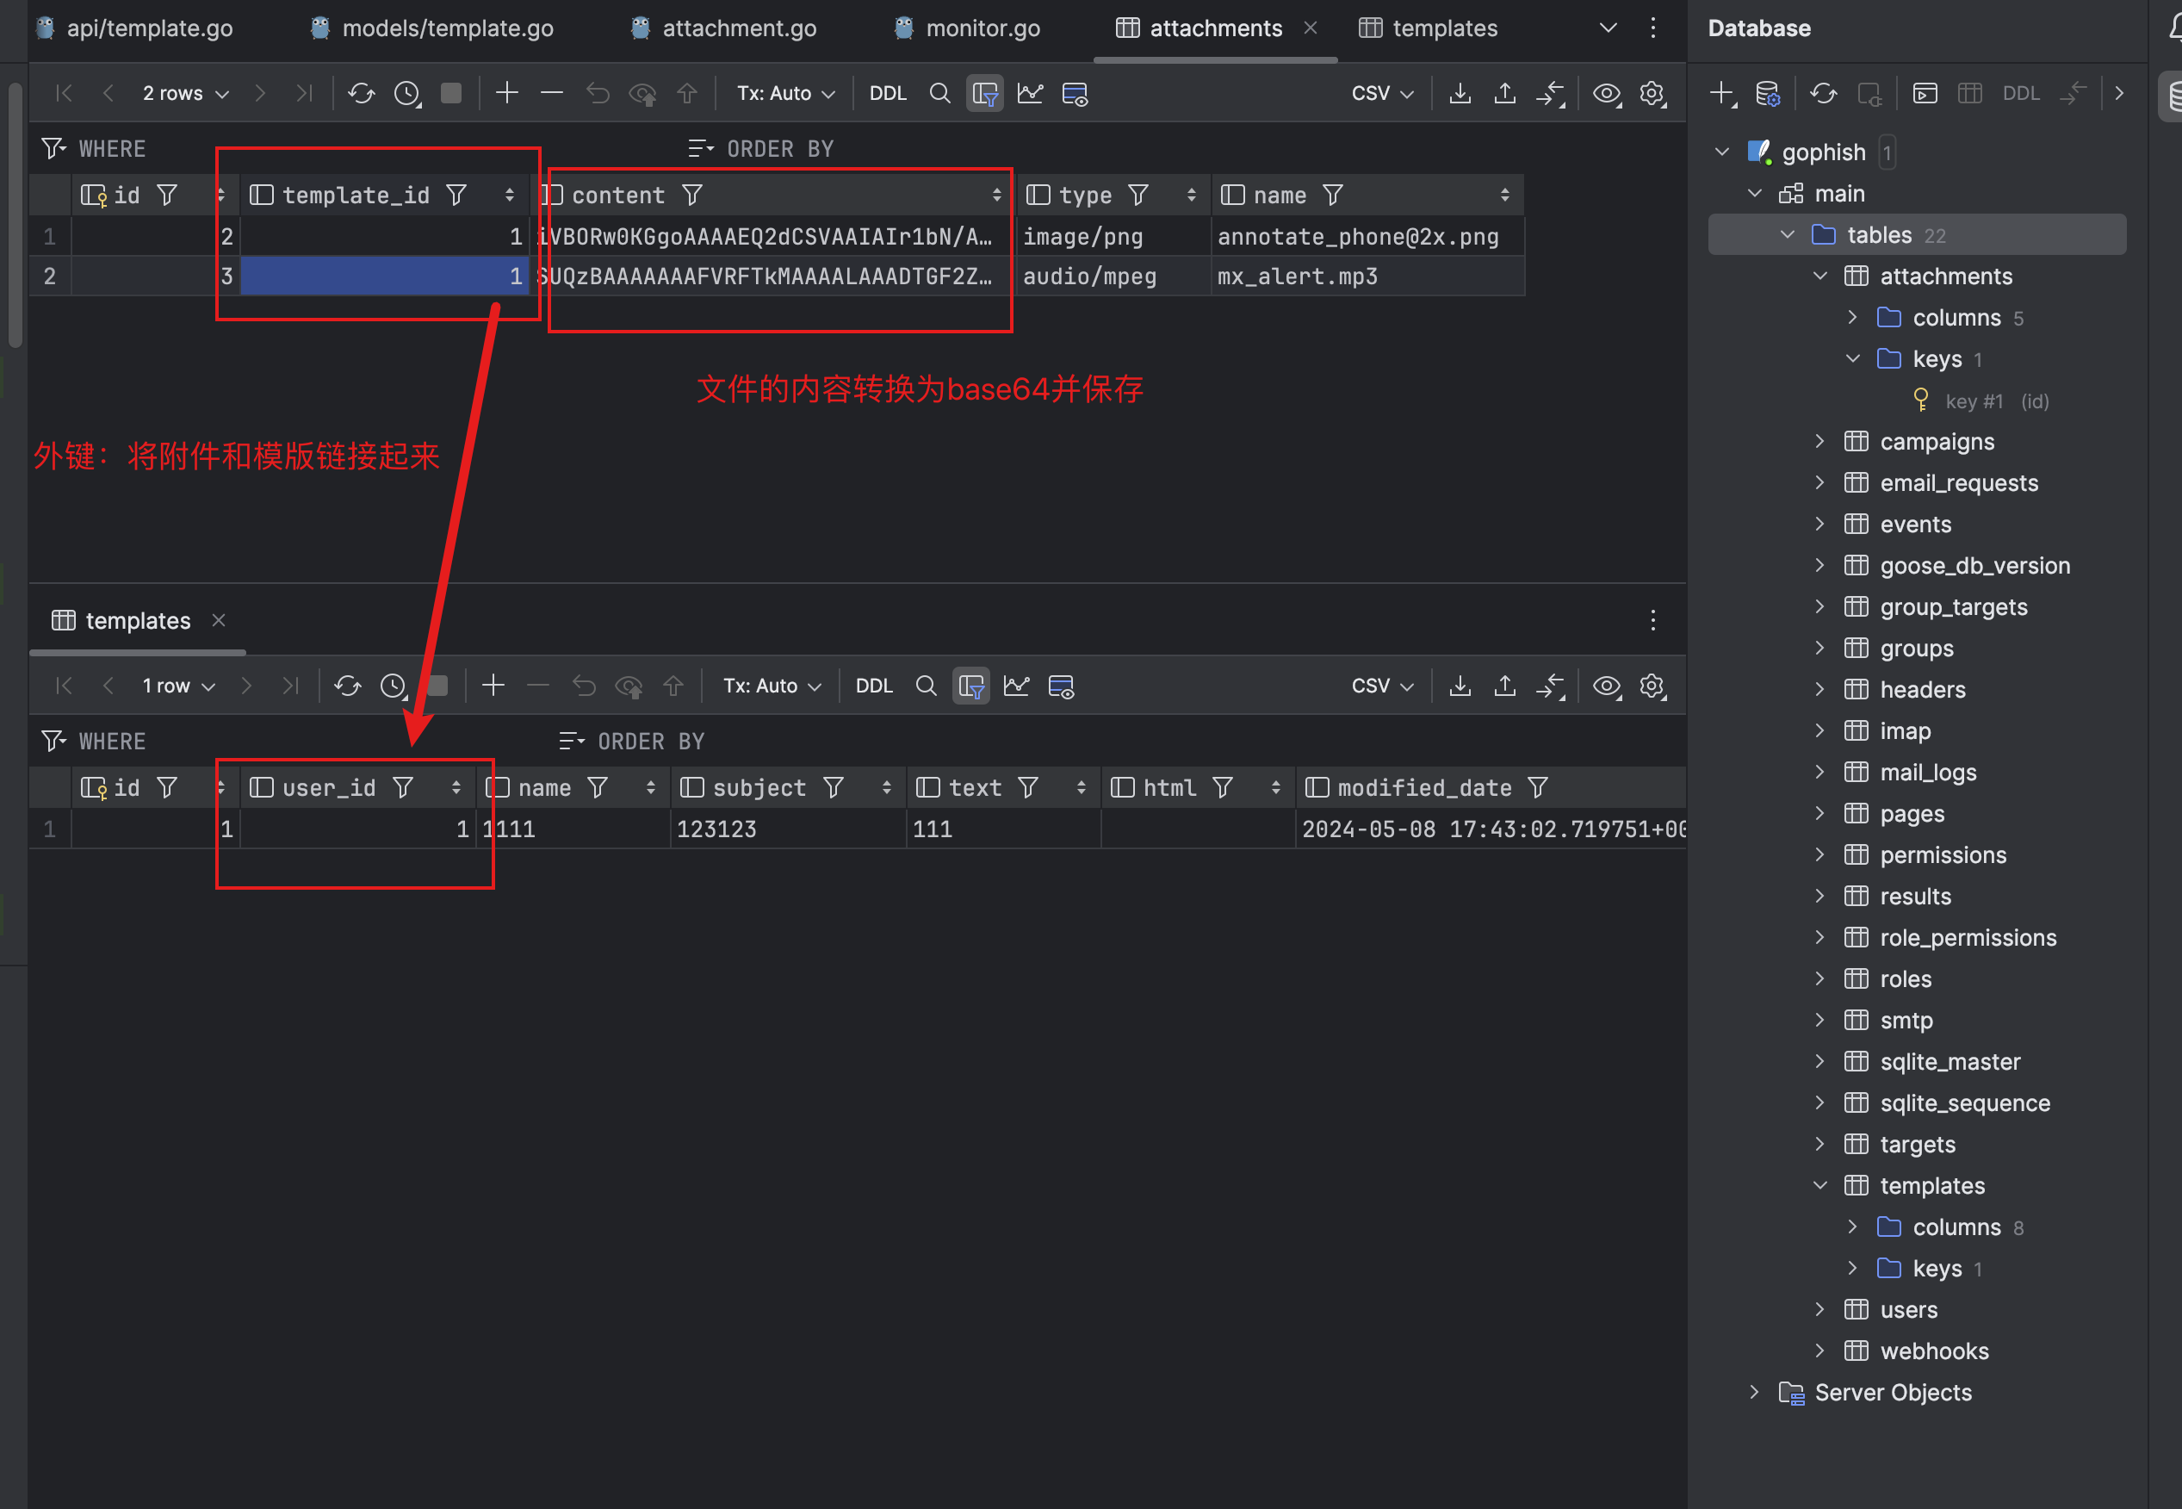Add new row in templates table

(493, 686)
